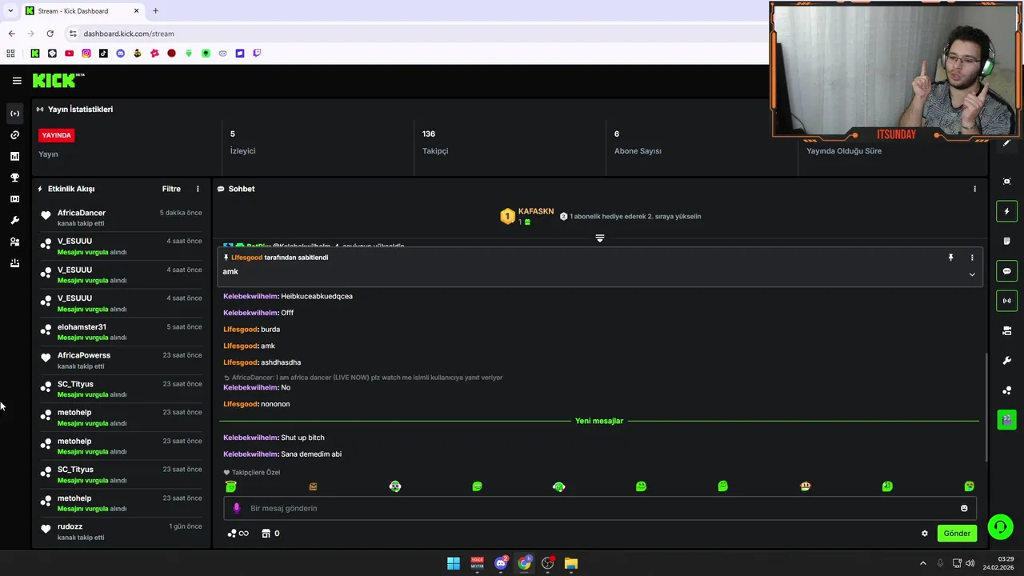Open Activity Feed three-dot options menu
This screenshot has height=576, width=1024.
click(198, 189)
